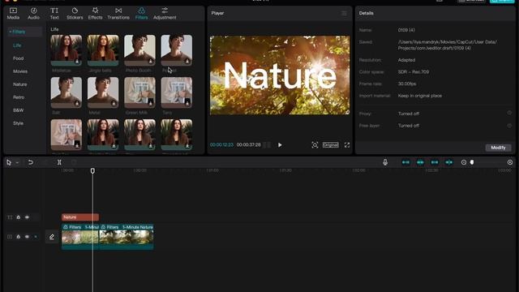Click the focus frame icon in Player
The image size is (519, 292).
click(x=315, y=145)
